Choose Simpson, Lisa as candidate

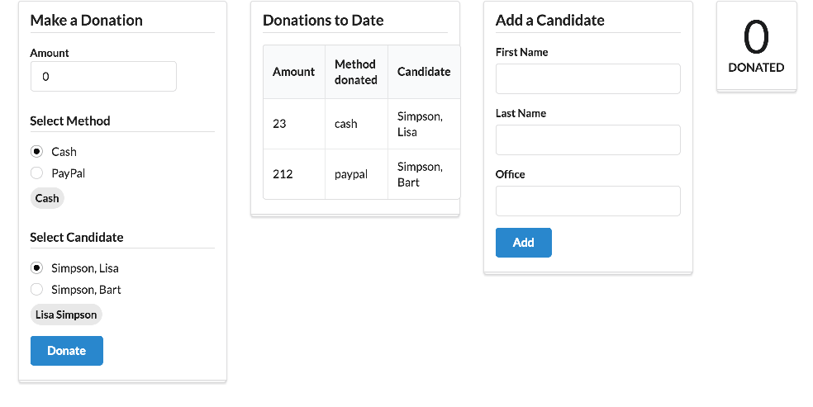(36, 268)
